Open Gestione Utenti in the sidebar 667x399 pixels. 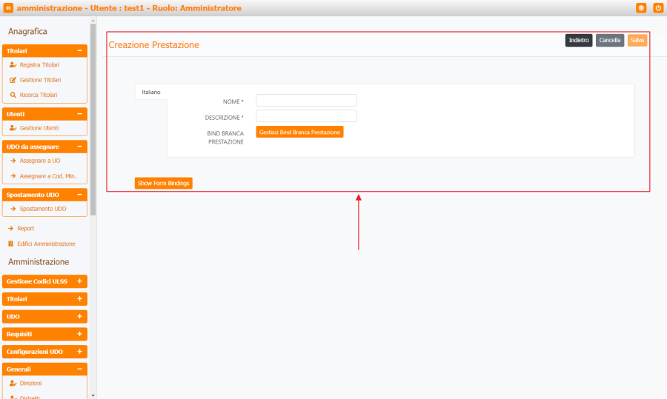39,128
